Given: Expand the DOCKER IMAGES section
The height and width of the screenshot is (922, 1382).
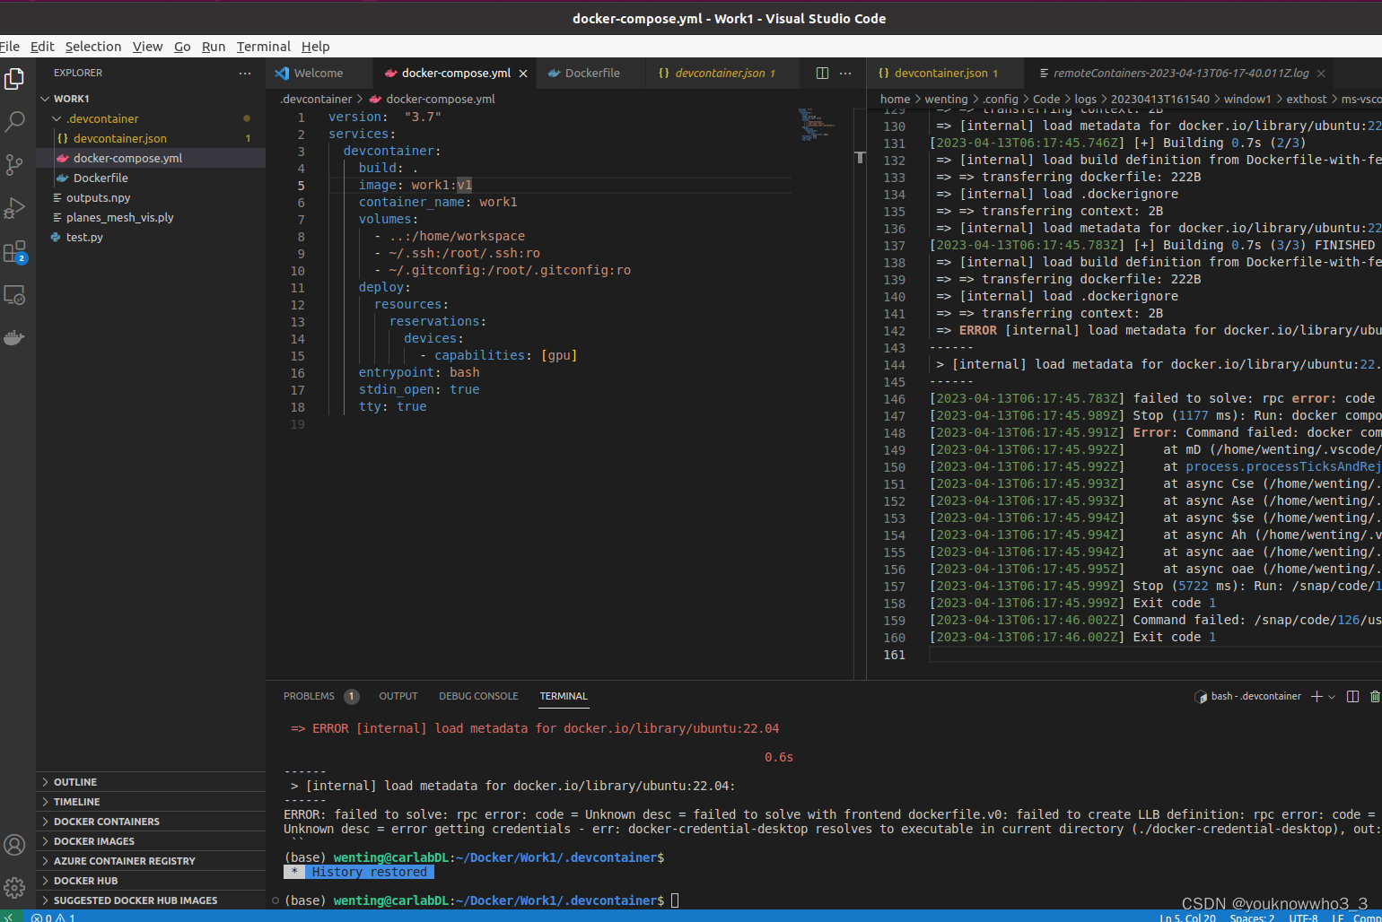Looking at the screenshot, I should [94, 840].
